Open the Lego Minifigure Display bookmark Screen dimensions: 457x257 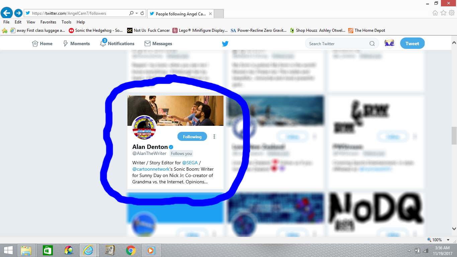(x=200, y=30)
